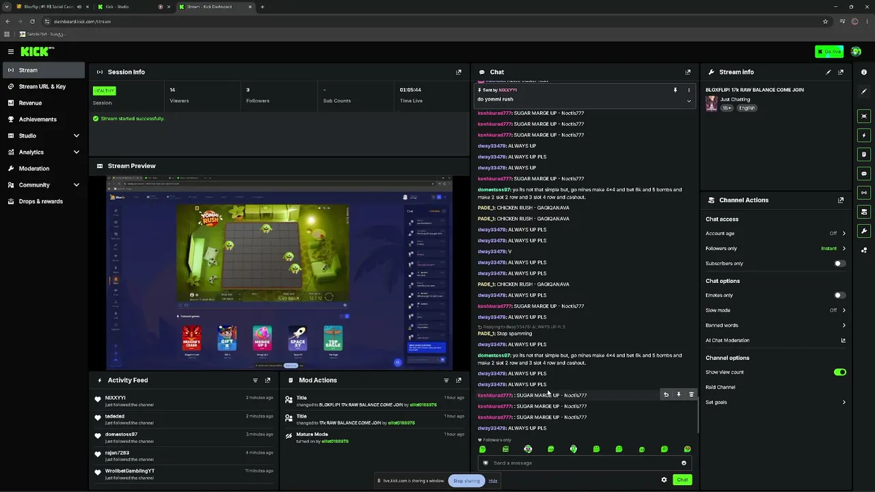Viewport: 875px width, 492px height.
Task: Open the emoji picker in message box
Action: coord(684,463)
